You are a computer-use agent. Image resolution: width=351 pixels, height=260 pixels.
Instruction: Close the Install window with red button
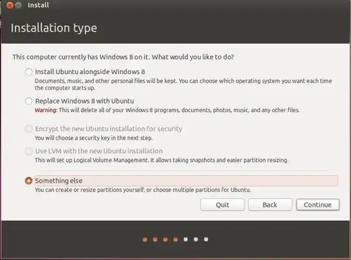(x=10, y=5)
